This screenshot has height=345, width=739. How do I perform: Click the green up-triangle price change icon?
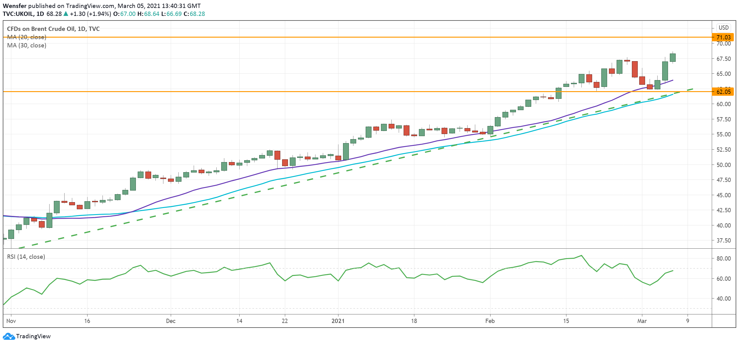[65, 14]
